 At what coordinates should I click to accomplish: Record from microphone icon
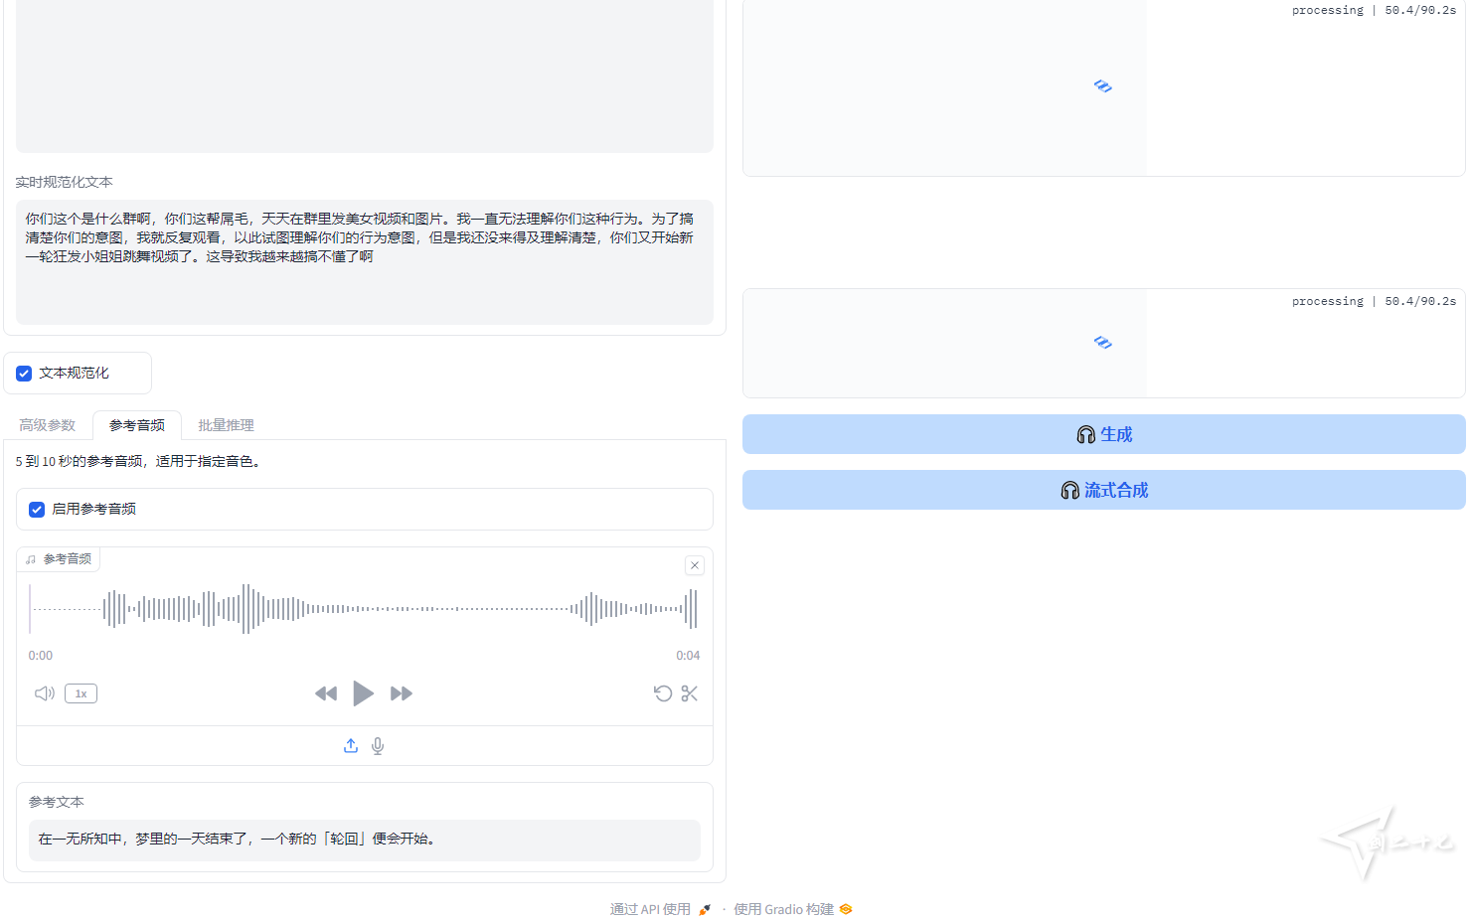[x=378, y=746]
